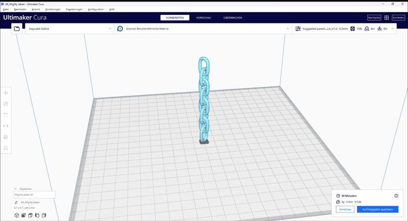Image resolution: width=408 pixels, height=221 pixels.
Task: Click the Vorschau button in slice panel
Action: tap(345, 209)
